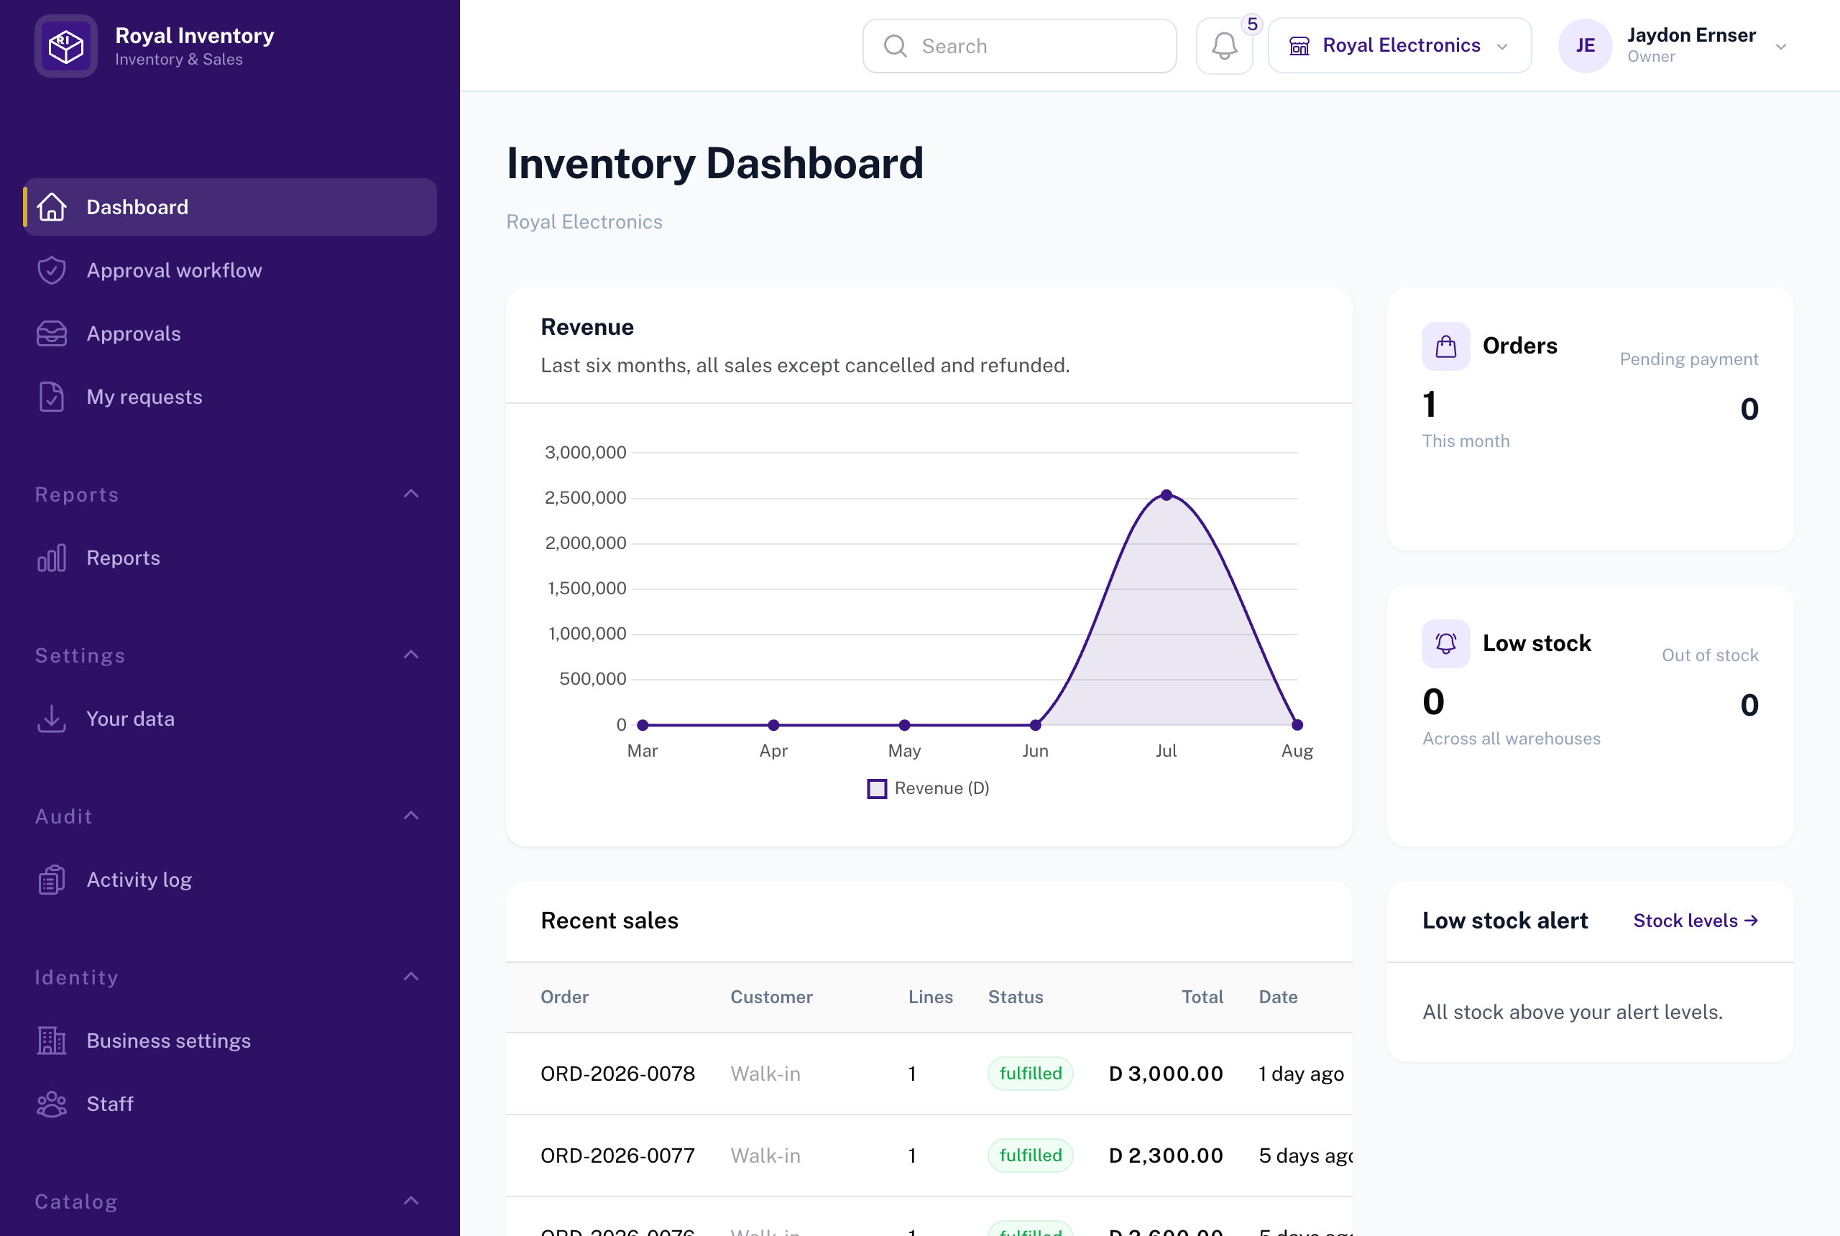
Task: Collapse the Settings sidebar section
Action: (410, 655)
